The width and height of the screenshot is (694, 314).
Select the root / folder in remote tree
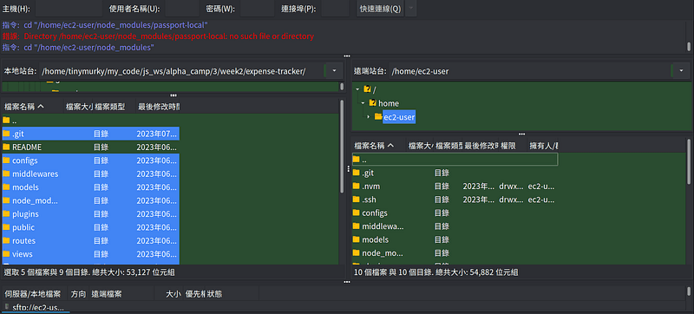[375, 89]
